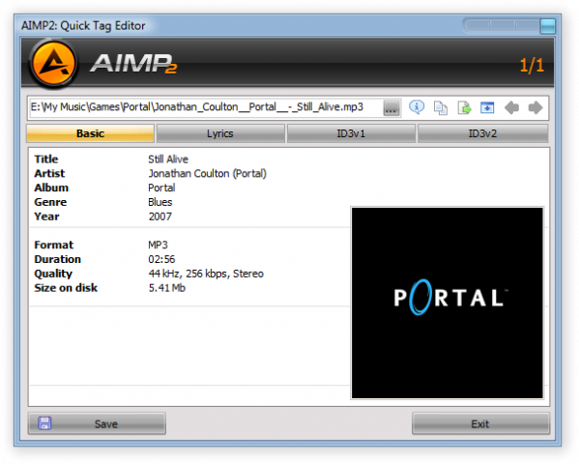
Task: Click the page with green arrow icon
Action: click(x=464, y=108)
